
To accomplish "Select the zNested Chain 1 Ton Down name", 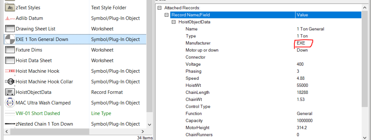I will tap(44, 124).
